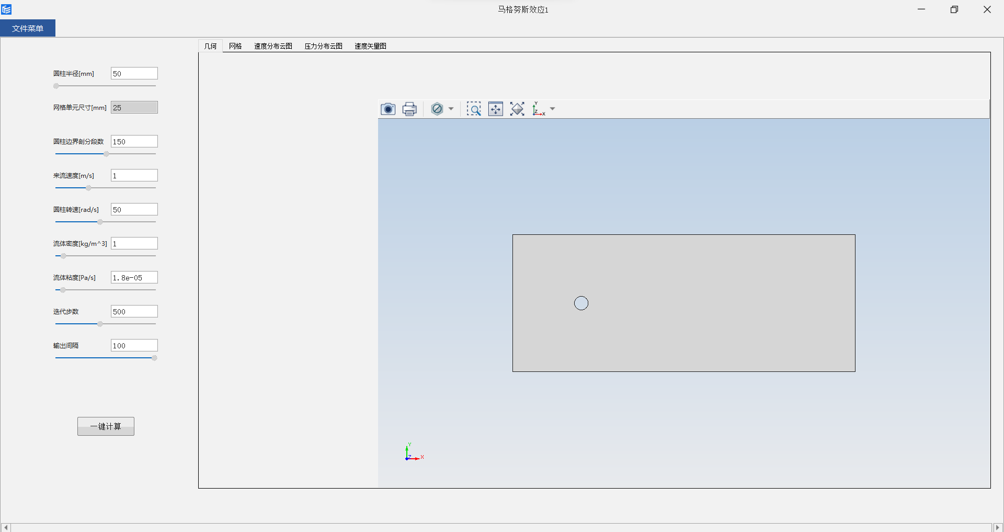Click the toolbar XYZ orientation icon
This screenshot has width=1004, height=532.
[539, 109]
